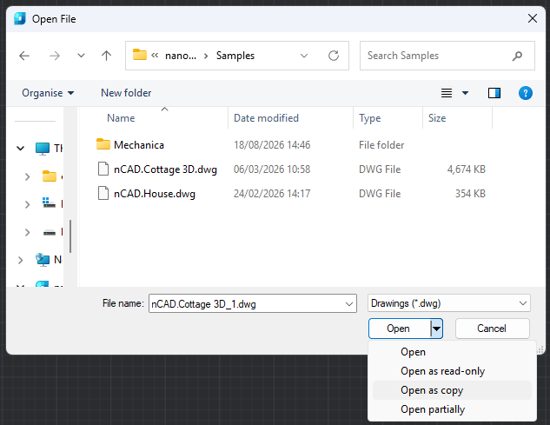Select the Network icon in navigation pane

(43, 260)
